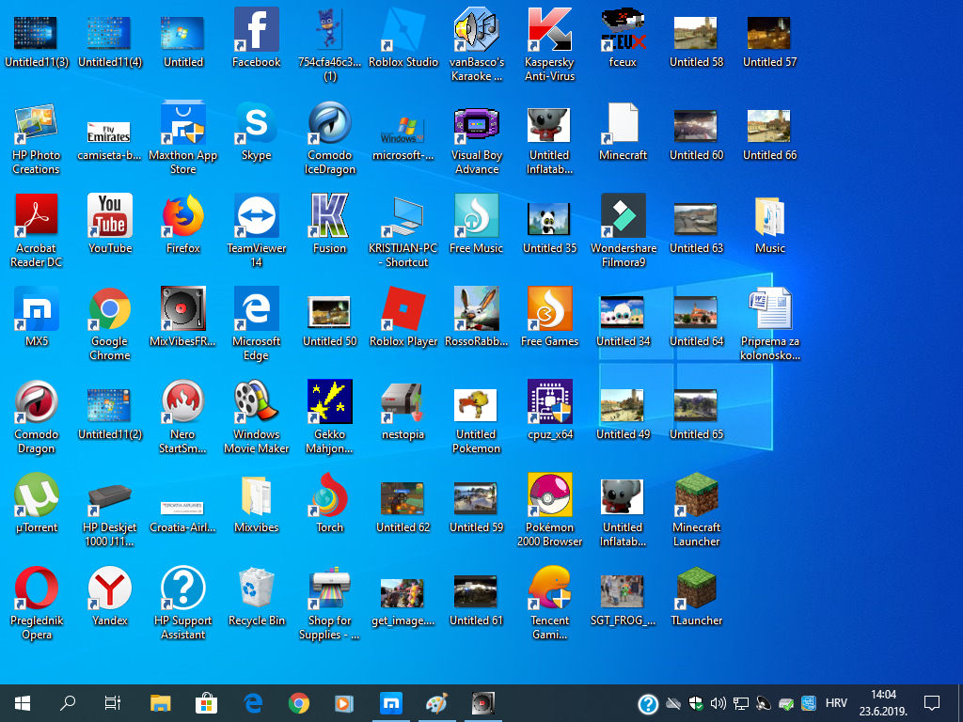Open Comodo IceDragon browser
The height and width of the screenshot is (722, 963).
tap(329, 125)
